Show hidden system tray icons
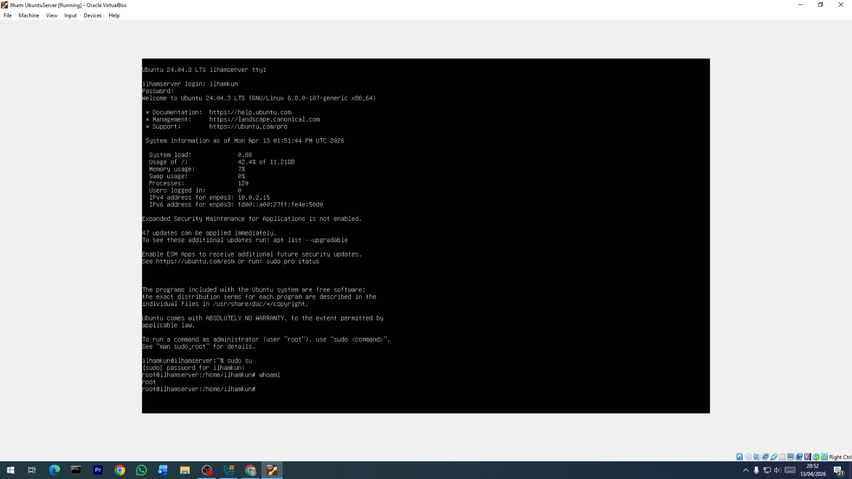Viewport: 852px width, 479px height. 746,470
